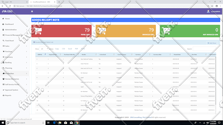Open File Explorer from taskbar

[60, 123]
